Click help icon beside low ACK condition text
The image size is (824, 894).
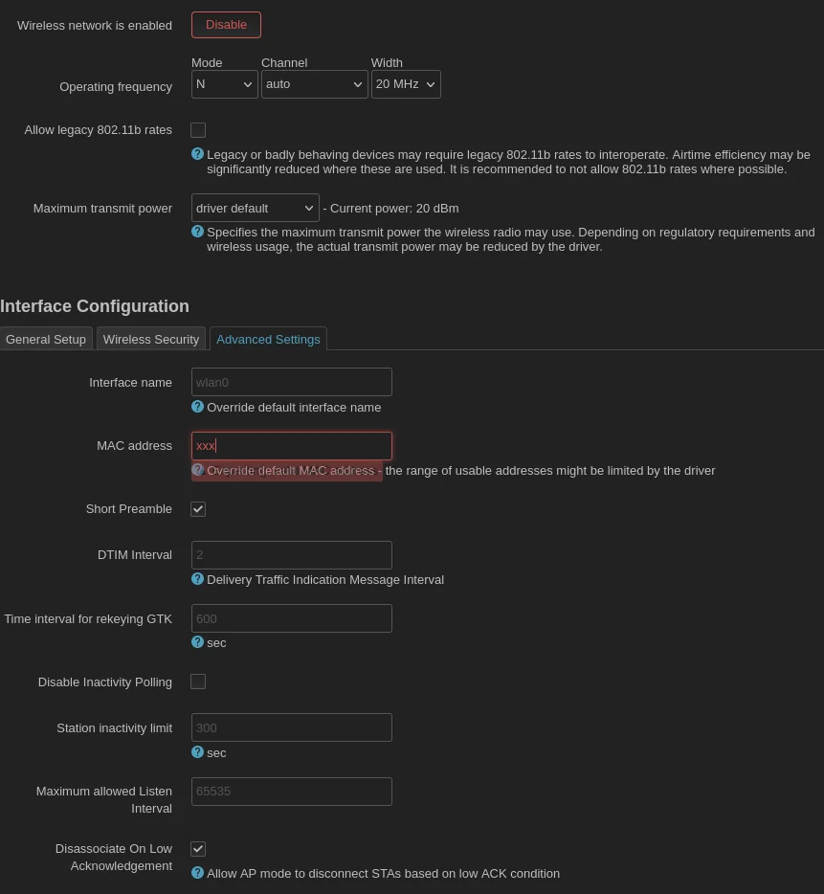[x=197, y=873]
